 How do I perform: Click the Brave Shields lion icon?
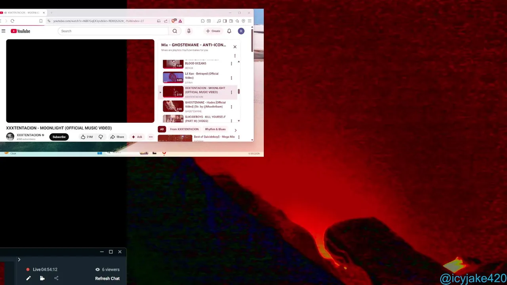point(173,21)
